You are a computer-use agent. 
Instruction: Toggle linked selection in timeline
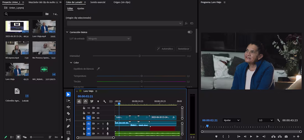92,101
